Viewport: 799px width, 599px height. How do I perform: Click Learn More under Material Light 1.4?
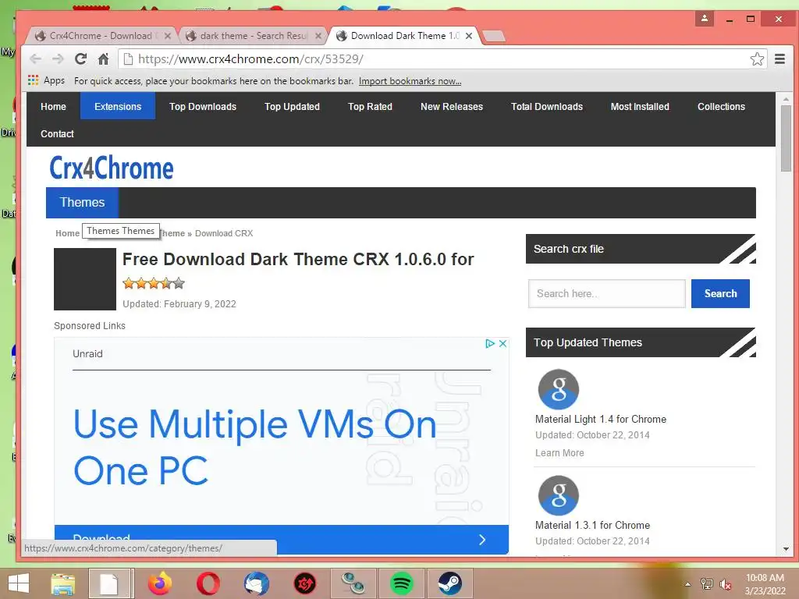(x=559, y=453)
